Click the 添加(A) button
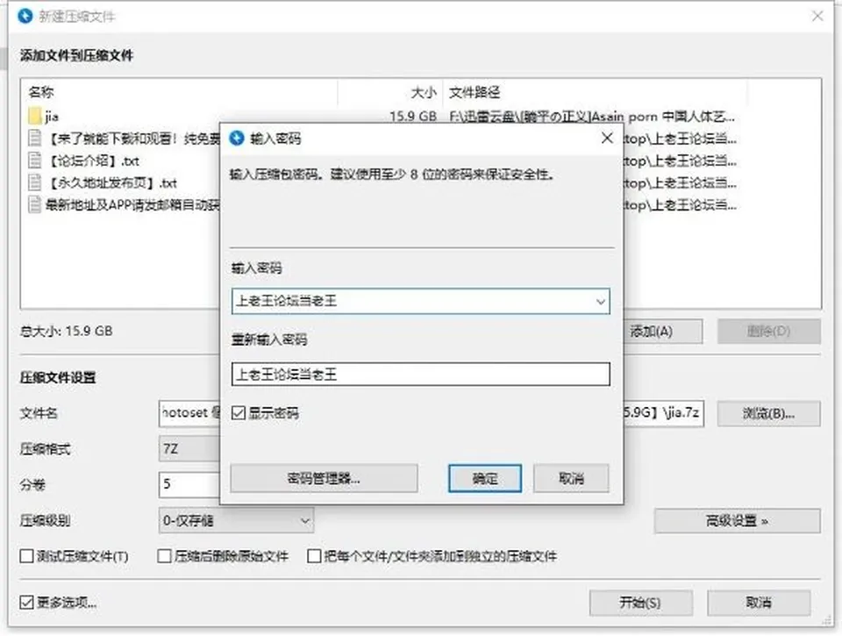The width and height of the screenshot is (842, 636). 663,332
